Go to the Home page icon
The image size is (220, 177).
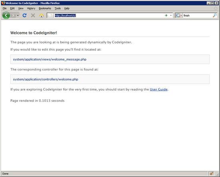pos(41,15)
